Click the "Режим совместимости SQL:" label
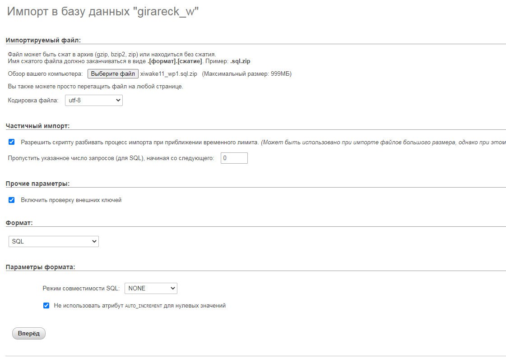Viewport: 506px width, 363px height. pos(81,288)
